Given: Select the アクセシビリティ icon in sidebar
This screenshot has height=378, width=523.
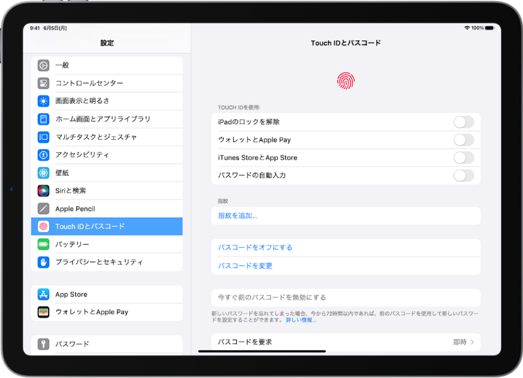Looking at the screenshot, I should coord(44,155).
